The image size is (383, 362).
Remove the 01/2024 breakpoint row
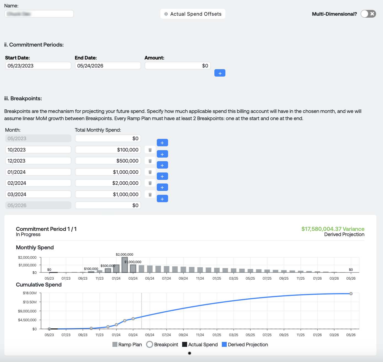point(150,172)
